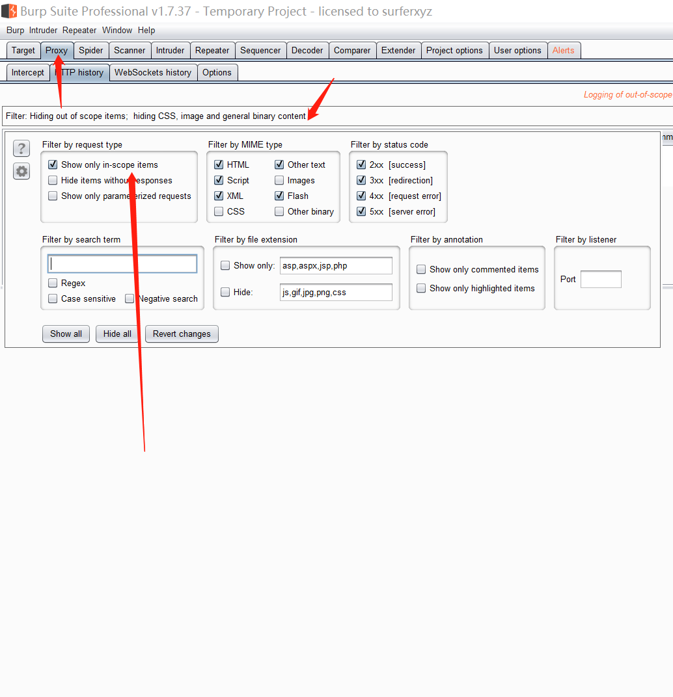Enable Regex for the search term
Screen dimensions: 673x697
click(53, 283)
